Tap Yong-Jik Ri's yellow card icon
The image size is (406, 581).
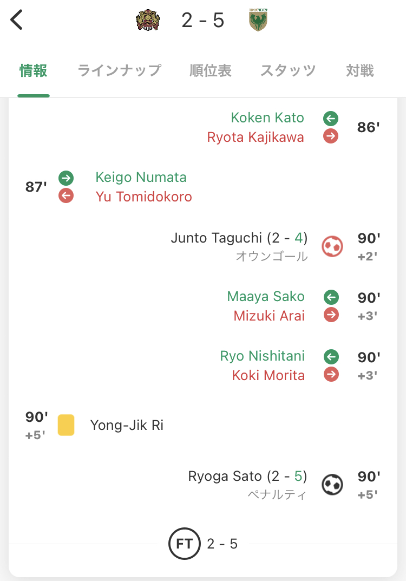tap(66, 425)
